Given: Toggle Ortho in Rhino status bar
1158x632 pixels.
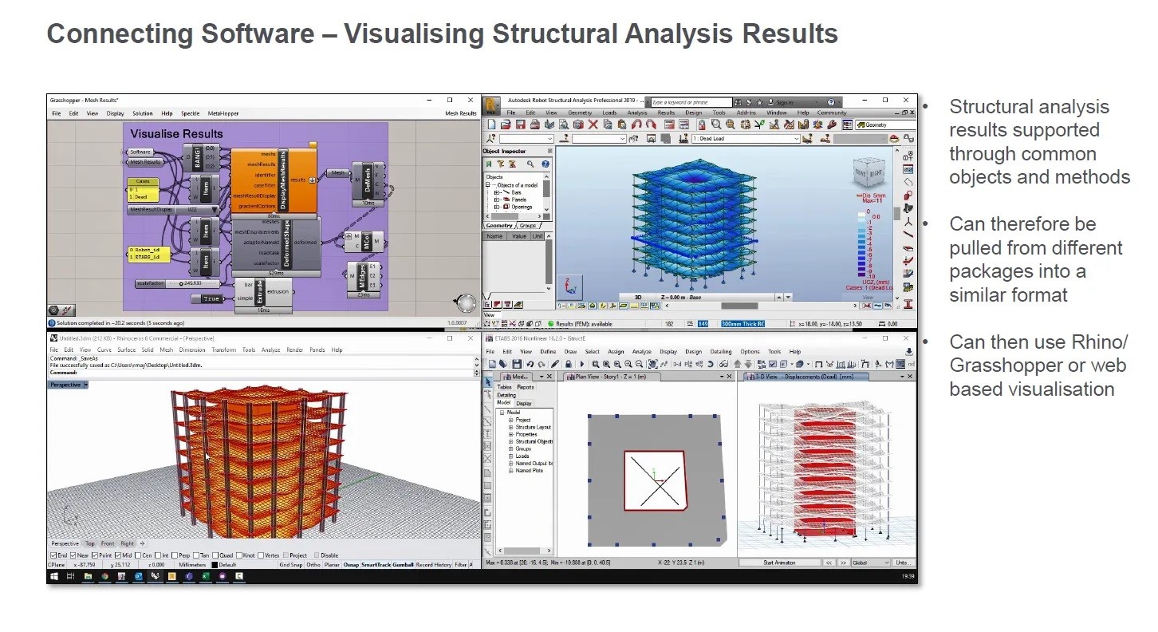Looking at the screenshot, I should [313, 565].
